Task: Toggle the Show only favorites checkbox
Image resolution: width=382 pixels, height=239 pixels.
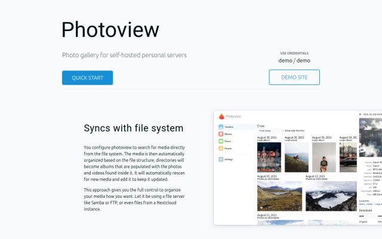Action: coord(283,131)
